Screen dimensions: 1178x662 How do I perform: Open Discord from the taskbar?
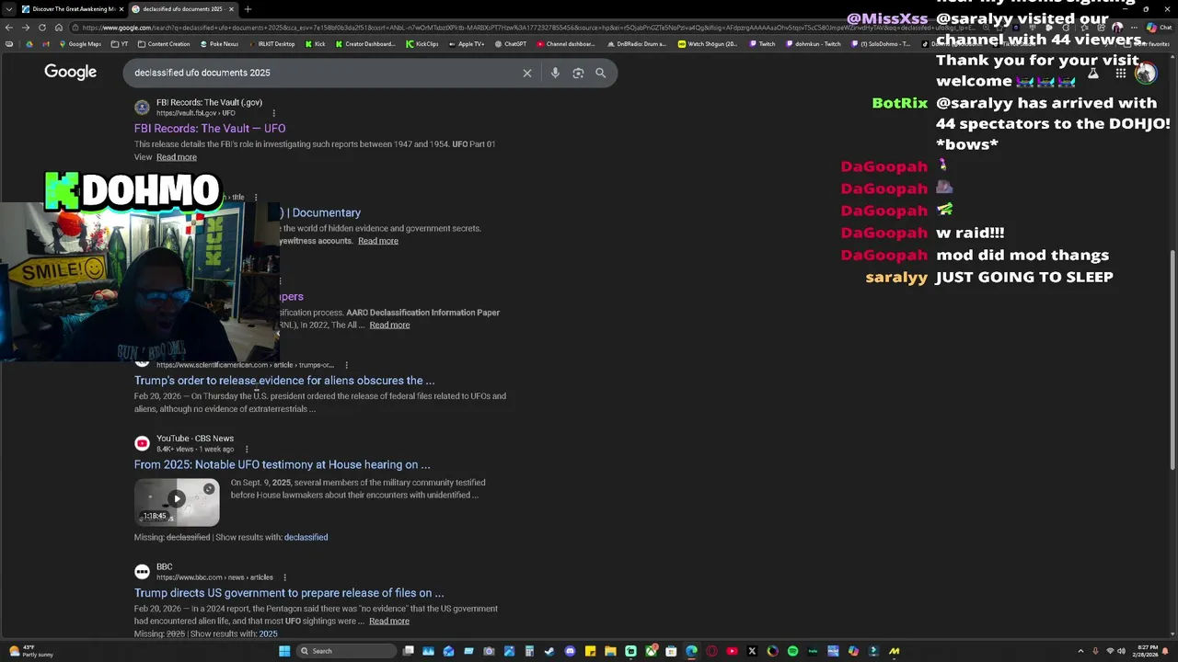(570, 651)
